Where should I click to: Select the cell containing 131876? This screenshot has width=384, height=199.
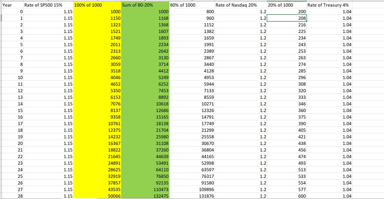192,196
